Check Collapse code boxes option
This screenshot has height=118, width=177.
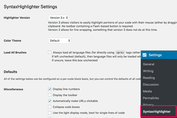pyautogui.click(x=50, y=107)
